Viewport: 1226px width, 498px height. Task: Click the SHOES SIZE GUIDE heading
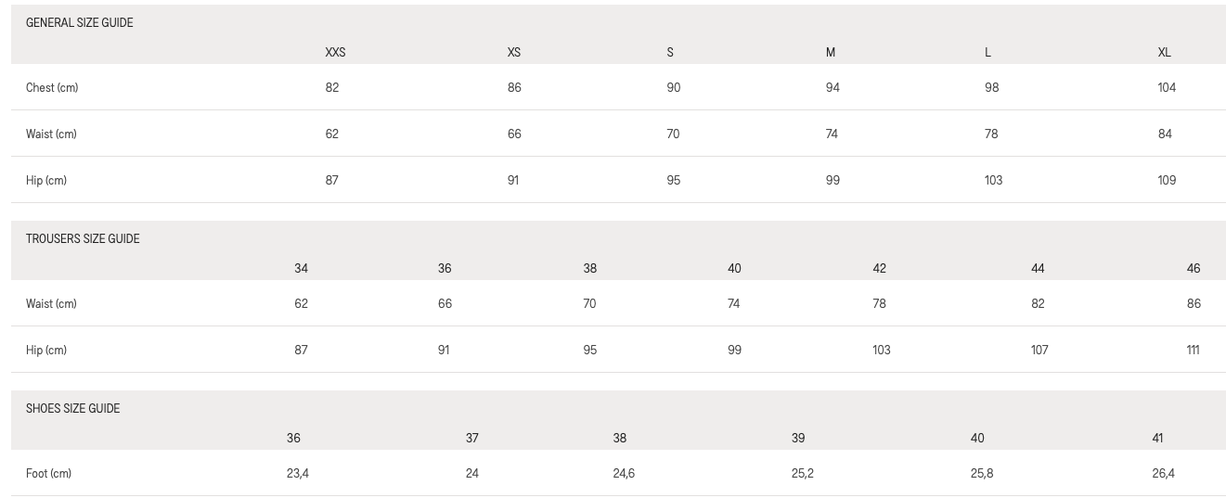72,408
